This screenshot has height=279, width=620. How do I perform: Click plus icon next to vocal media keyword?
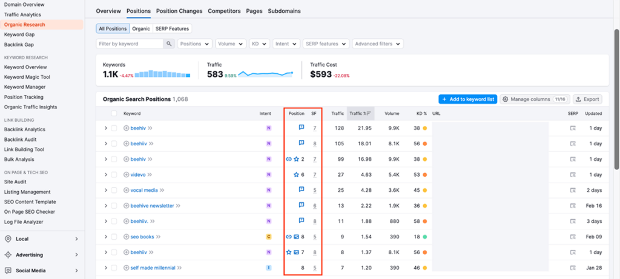[x=127, y=190]
